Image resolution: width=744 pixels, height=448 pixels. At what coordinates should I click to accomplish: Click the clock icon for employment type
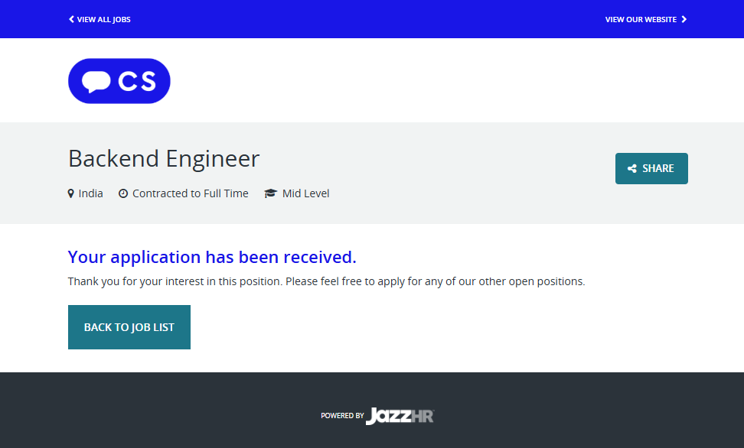(x=123, y=193)
